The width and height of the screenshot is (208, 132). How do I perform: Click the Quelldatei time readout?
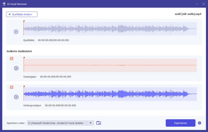click(x=53, y=40)
